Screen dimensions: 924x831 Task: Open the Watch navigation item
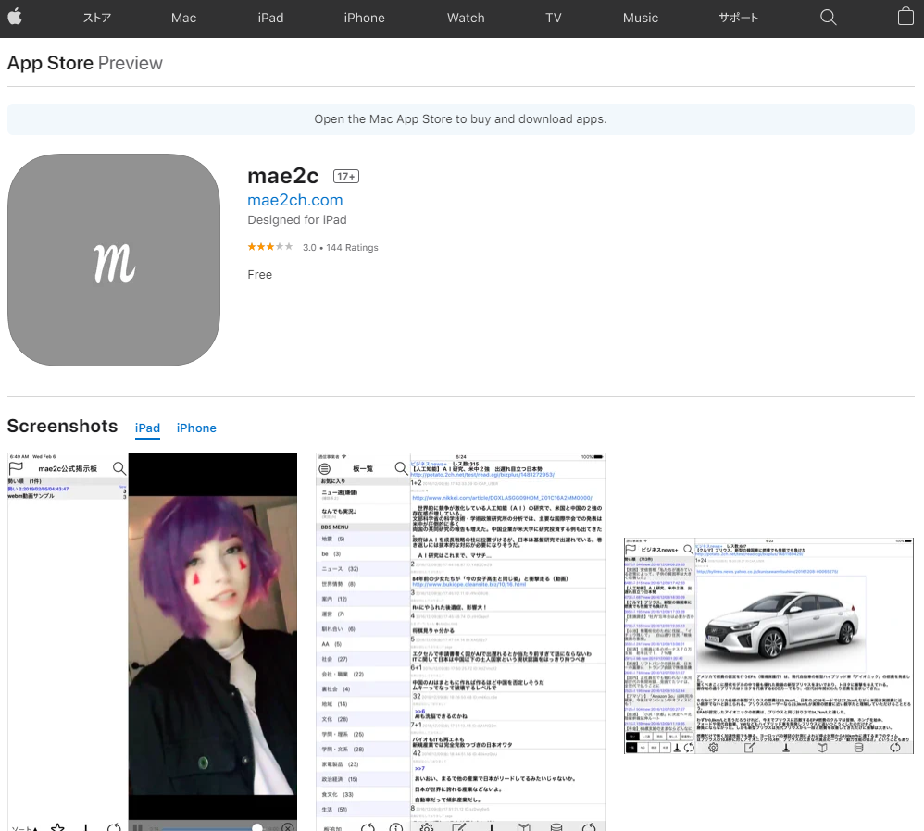(466, 18)
